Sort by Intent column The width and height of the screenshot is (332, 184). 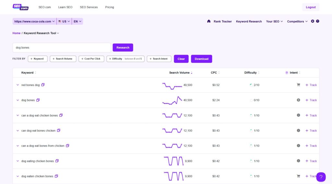(300, 73)
